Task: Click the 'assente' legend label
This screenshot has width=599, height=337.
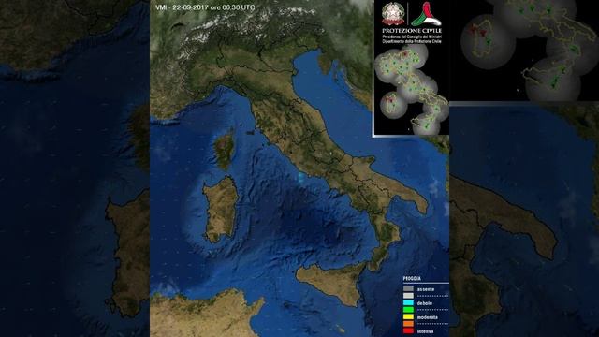Action: 426,289
